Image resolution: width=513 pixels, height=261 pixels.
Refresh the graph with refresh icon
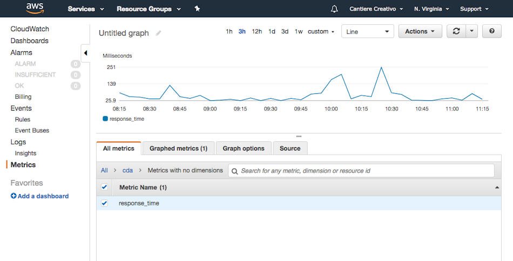456,31
